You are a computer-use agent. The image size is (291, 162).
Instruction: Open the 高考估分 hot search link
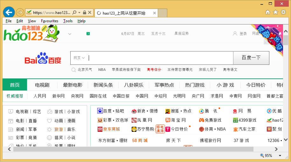(x=154, y=70)
